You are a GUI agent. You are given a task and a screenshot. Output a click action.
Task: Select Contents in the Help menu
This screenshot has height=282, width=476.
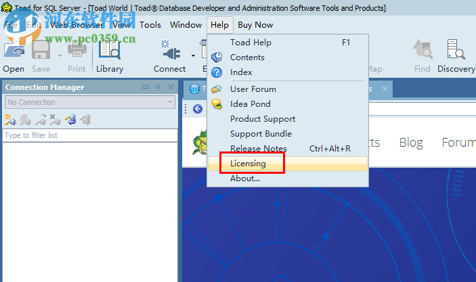tap(288, 57)
